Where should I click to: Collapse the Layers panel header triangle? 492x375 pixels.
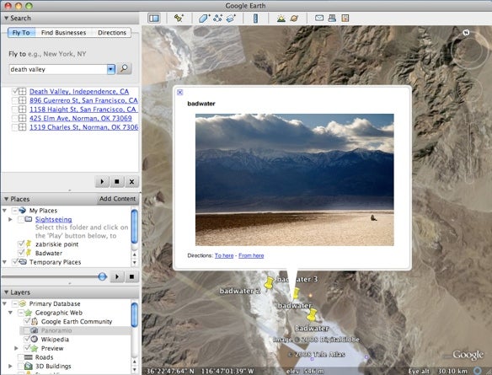[6, 292]
